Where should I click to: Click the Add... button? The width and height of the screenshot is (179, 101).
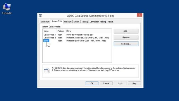[x=126, y=31]
